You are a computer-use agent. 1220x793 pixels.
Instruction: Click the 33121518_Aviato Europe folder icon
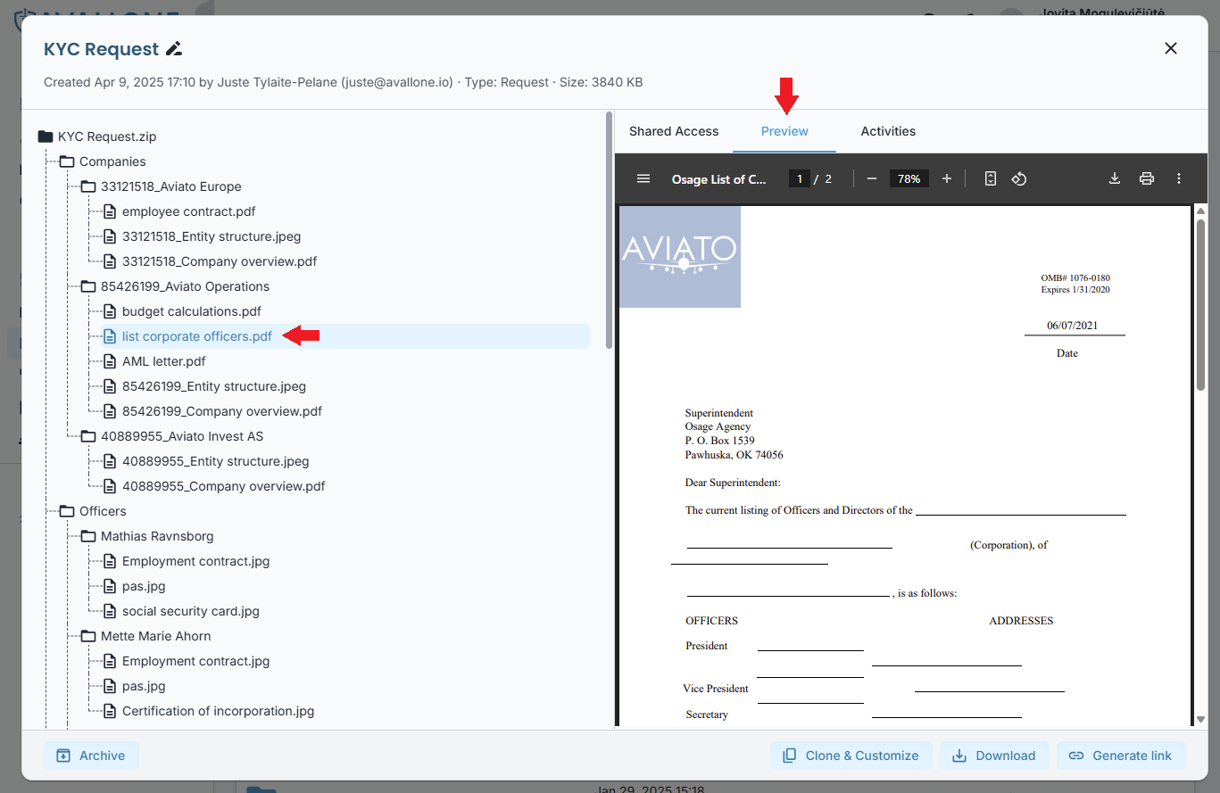[x=88, y=186]
